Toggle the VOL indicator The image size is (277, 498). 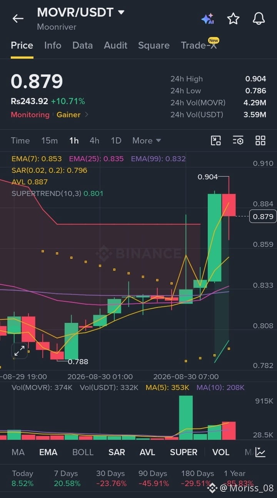(221, 452)
